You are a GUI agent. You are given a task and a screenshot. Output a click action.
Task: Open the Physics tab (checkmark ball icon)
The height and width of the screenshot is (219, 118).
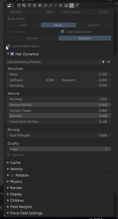(77, 6)
